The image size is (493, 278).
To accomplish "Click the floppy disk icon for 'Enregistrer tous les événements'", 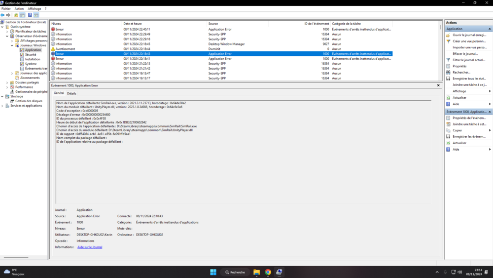I will coord(448,79).
